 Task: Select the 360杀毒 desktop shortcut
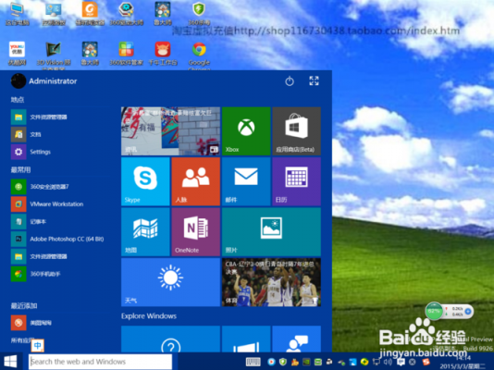(199, 14)
